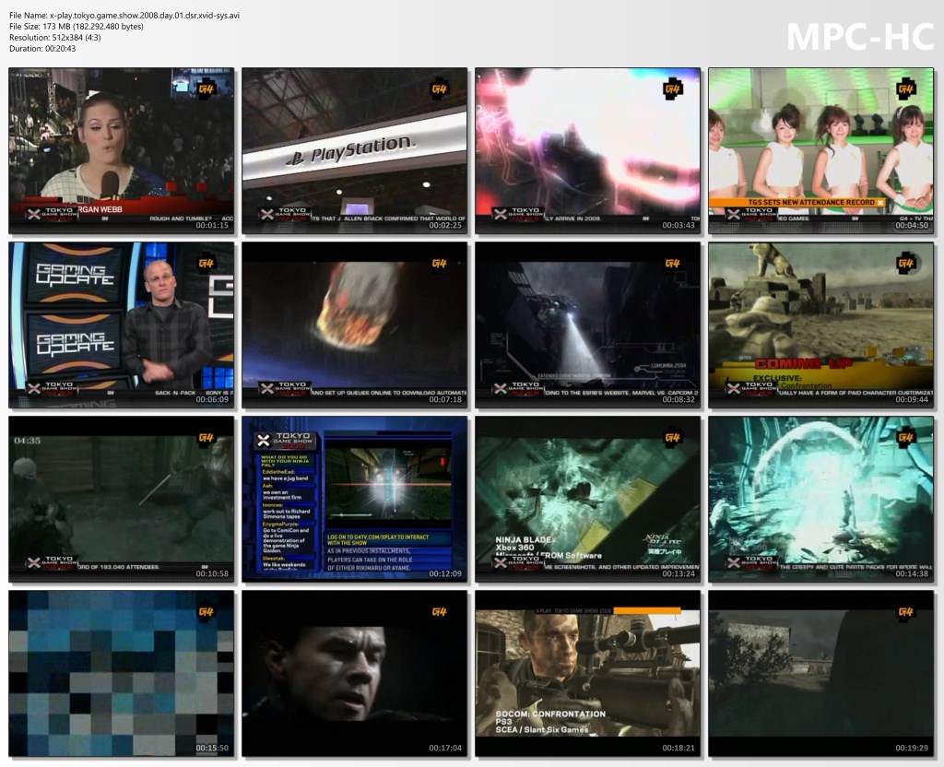Select the Gaming Update host thumbnail

pyautogui.click(x=121, y=324)
